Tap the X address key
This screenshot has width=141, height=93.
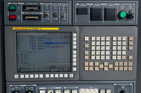[x=93, y=43]
